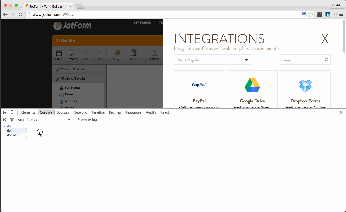Close the DevTools panel
This screenshot has height=212, width=346.
(341, 112)
